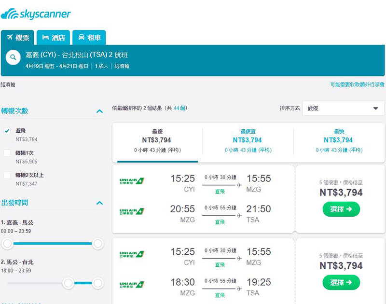Click the 2. 馬公 - 台北 label
The width and height of the screenshot is (386, 304).
pyautogui.click(x=17, y=262)
